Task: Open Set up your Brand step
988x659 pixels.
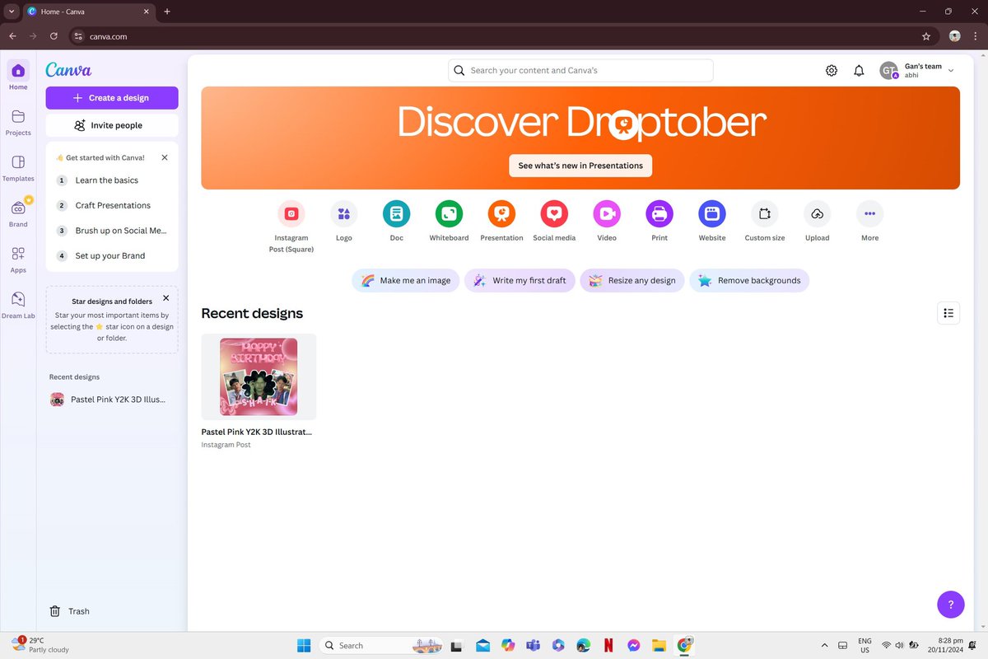Action: click(112, 255)
